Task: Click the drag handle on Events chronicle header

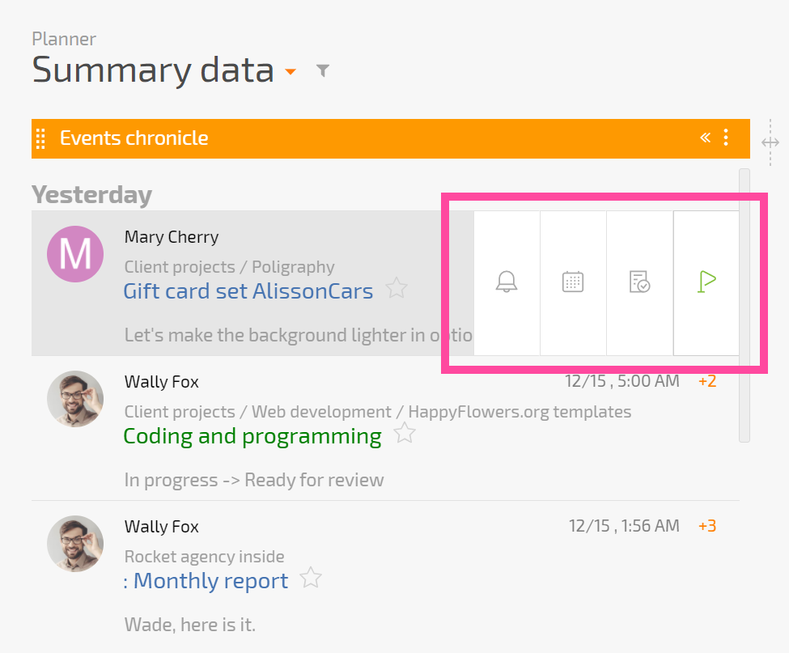Action: coord(40,138)
